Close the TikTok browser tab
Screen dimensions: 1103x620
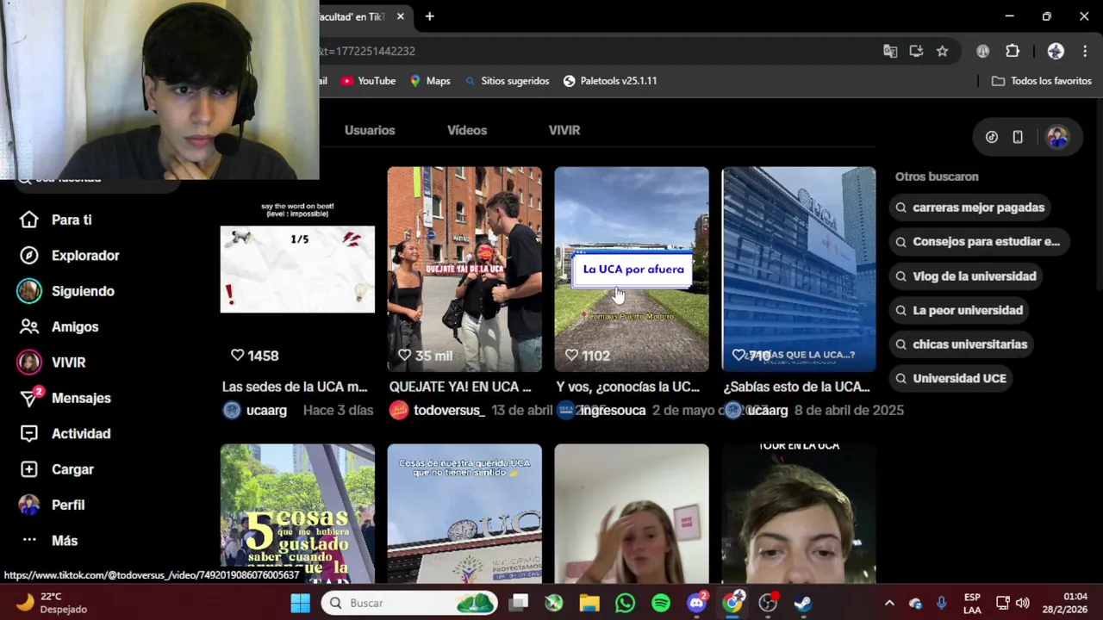(x=400, y=16)
